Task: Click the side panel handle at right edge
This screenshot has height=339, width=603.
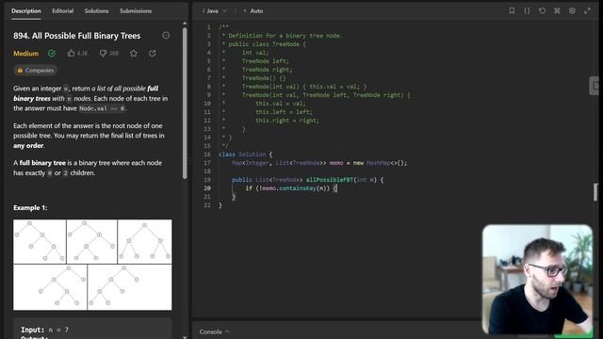Action: click(595, 86)
